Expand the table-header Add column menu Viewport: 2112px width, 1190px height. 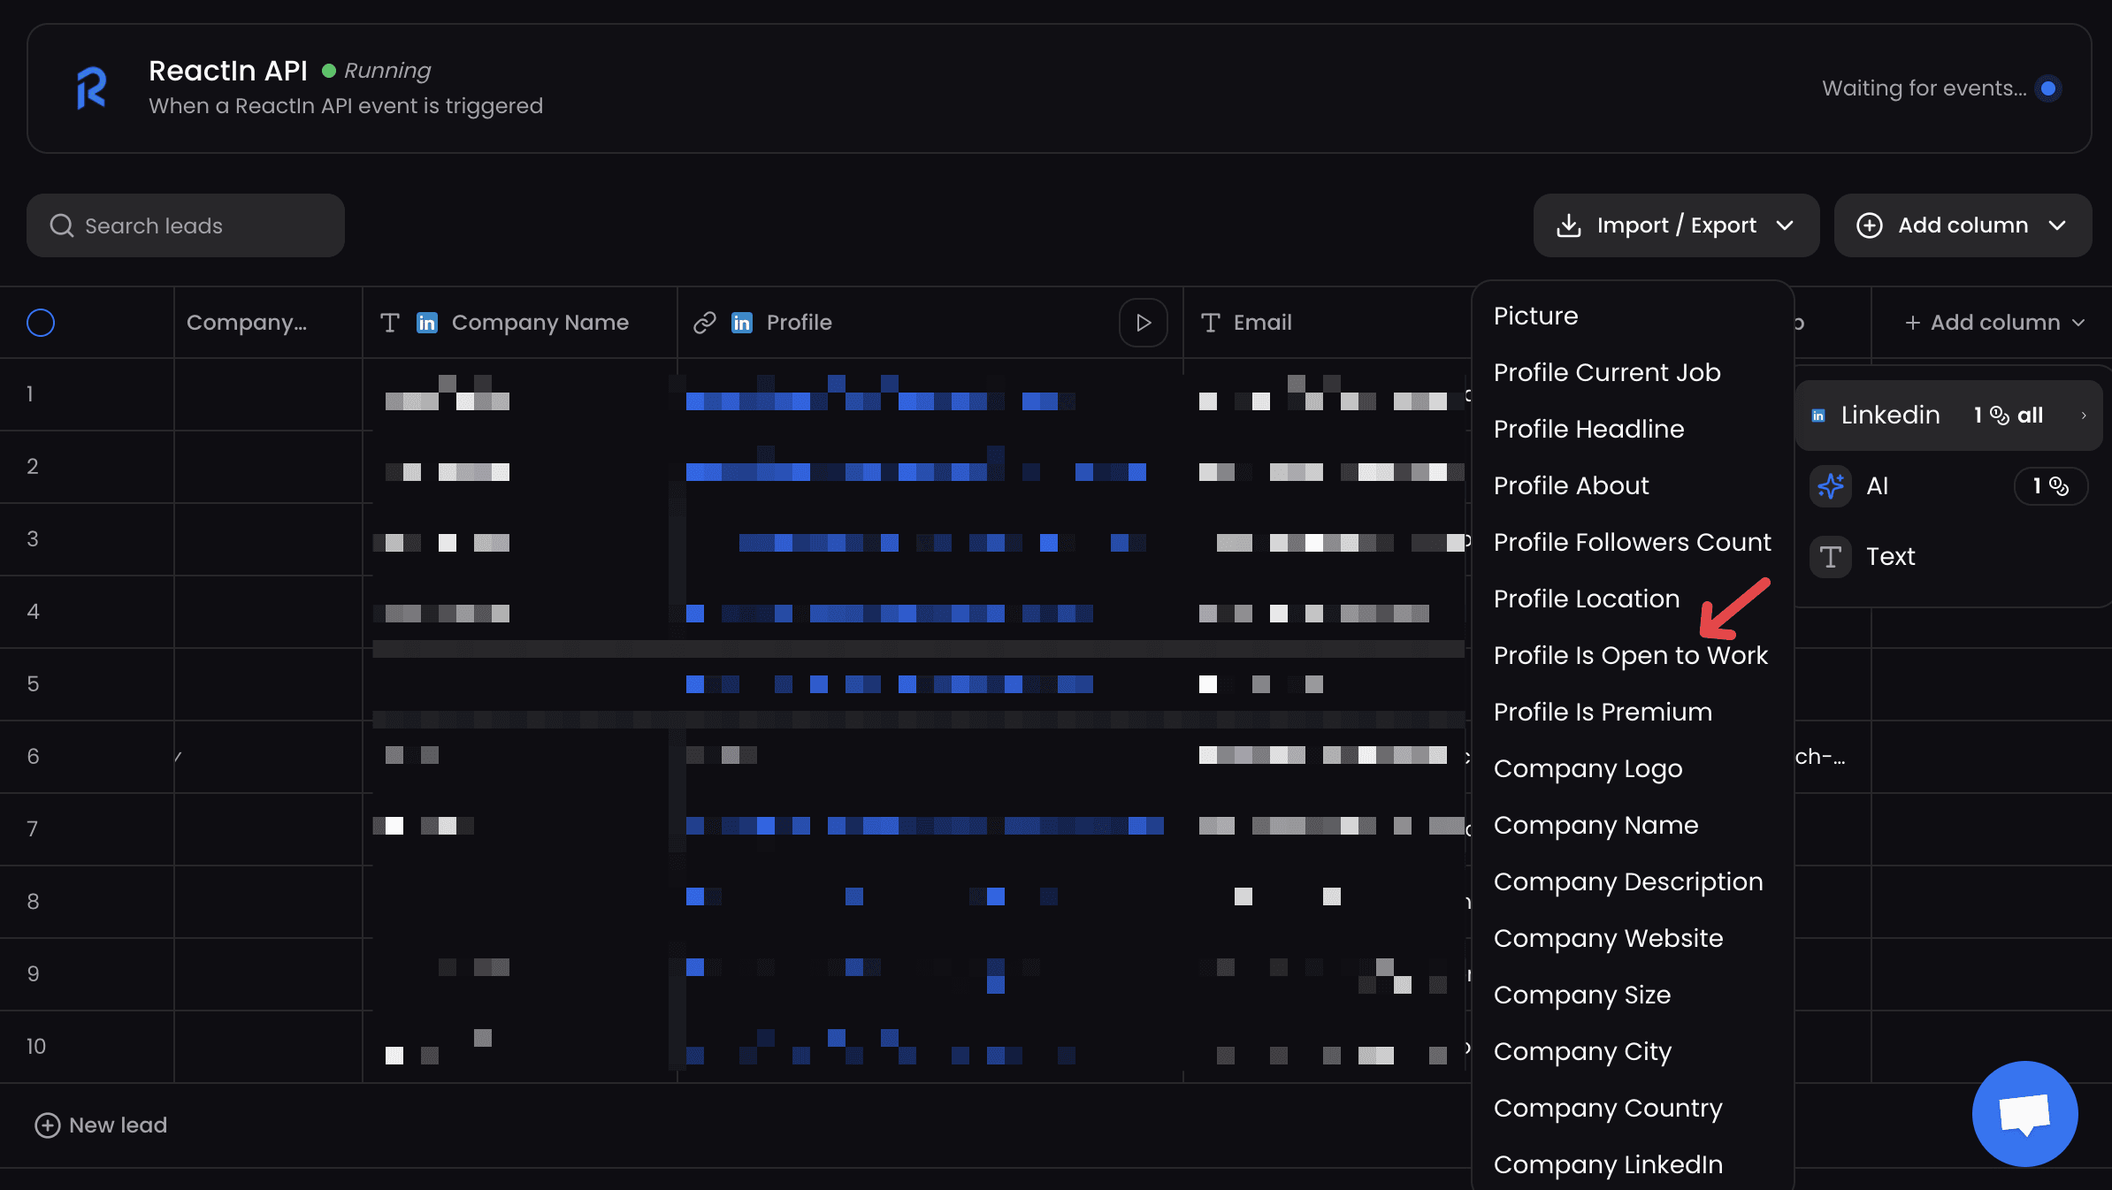point(1995,323)
